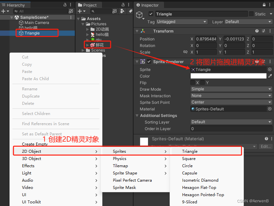Open the Sorting Layer dropdown
The image size is (274, 206).
tap(231, 122)
